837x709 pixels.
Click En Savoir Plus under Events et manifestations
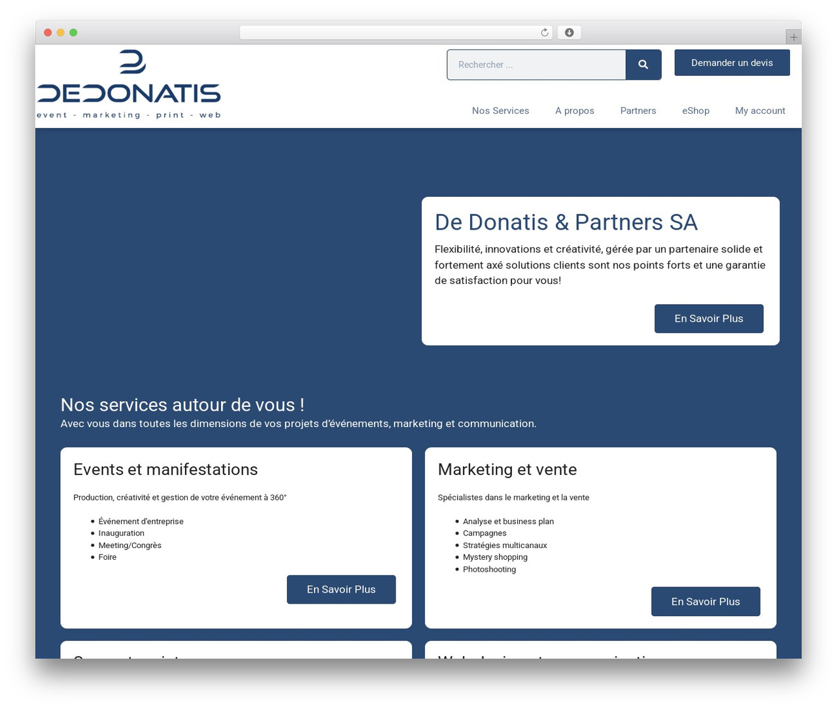(x=341, y=589)
